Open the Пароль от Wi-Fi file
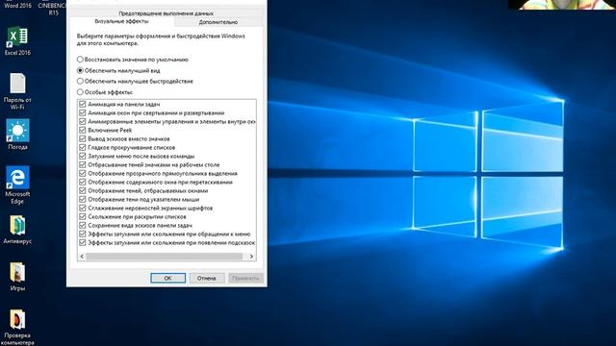 [x=17, y=91]
